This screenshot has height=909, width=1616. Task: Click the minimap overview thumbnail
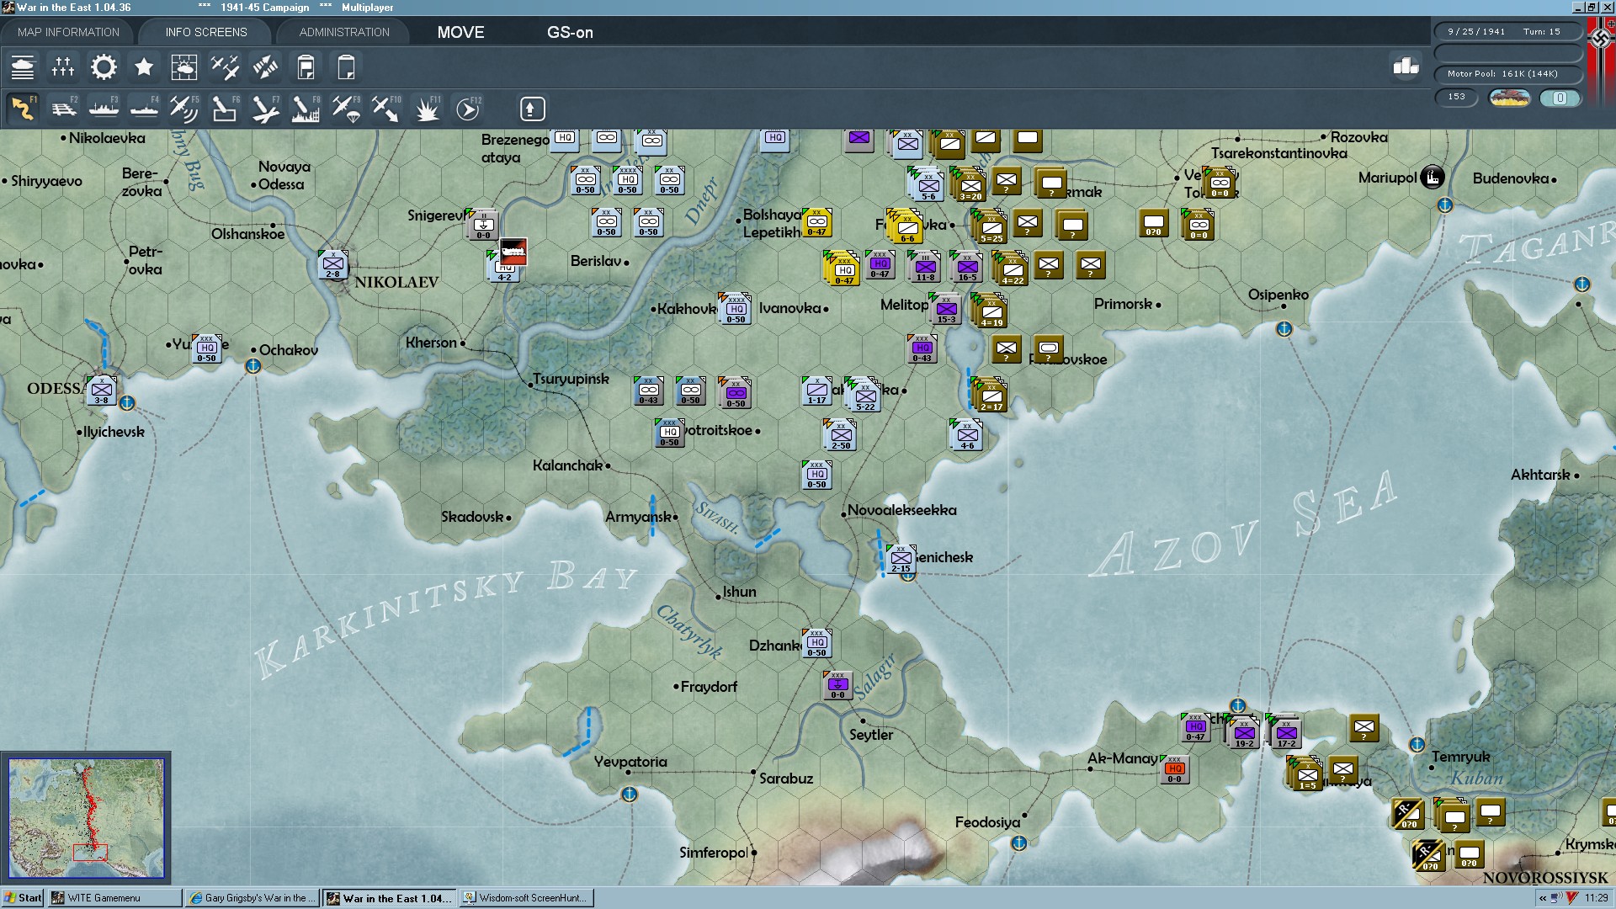pos(87,817)
